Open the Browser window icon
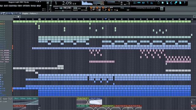This screenshot has width=196, height=110. pyautogui.click(x=148, y=3)
